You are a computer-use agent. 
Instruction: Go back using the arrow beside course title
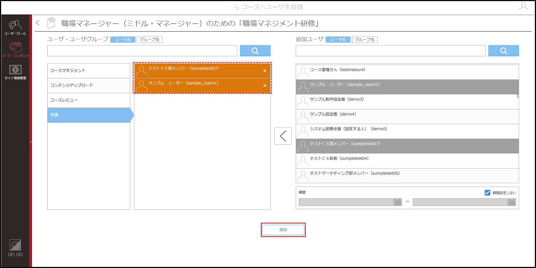pyautogui.click(x=38, y=23)
